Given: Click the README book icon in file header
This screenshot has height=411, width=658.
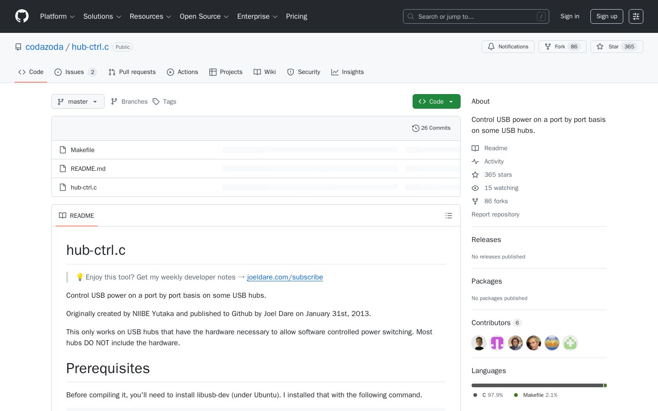Looking at the screenshot, I should tap(63, 216).
